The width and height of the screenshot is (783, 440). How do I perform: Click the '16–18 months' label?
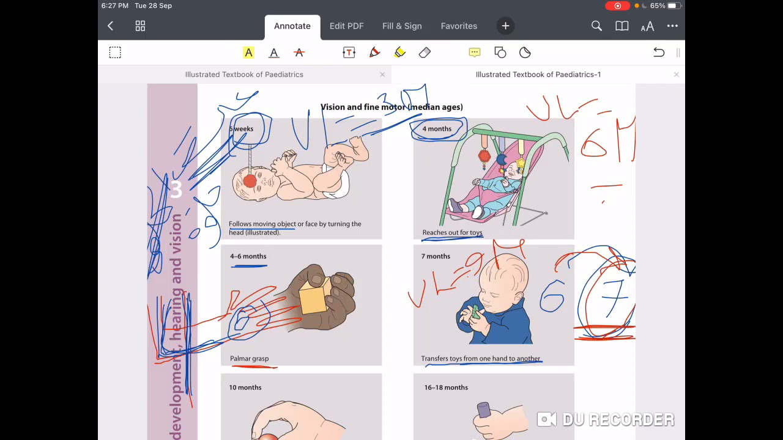tap(446, 387)
